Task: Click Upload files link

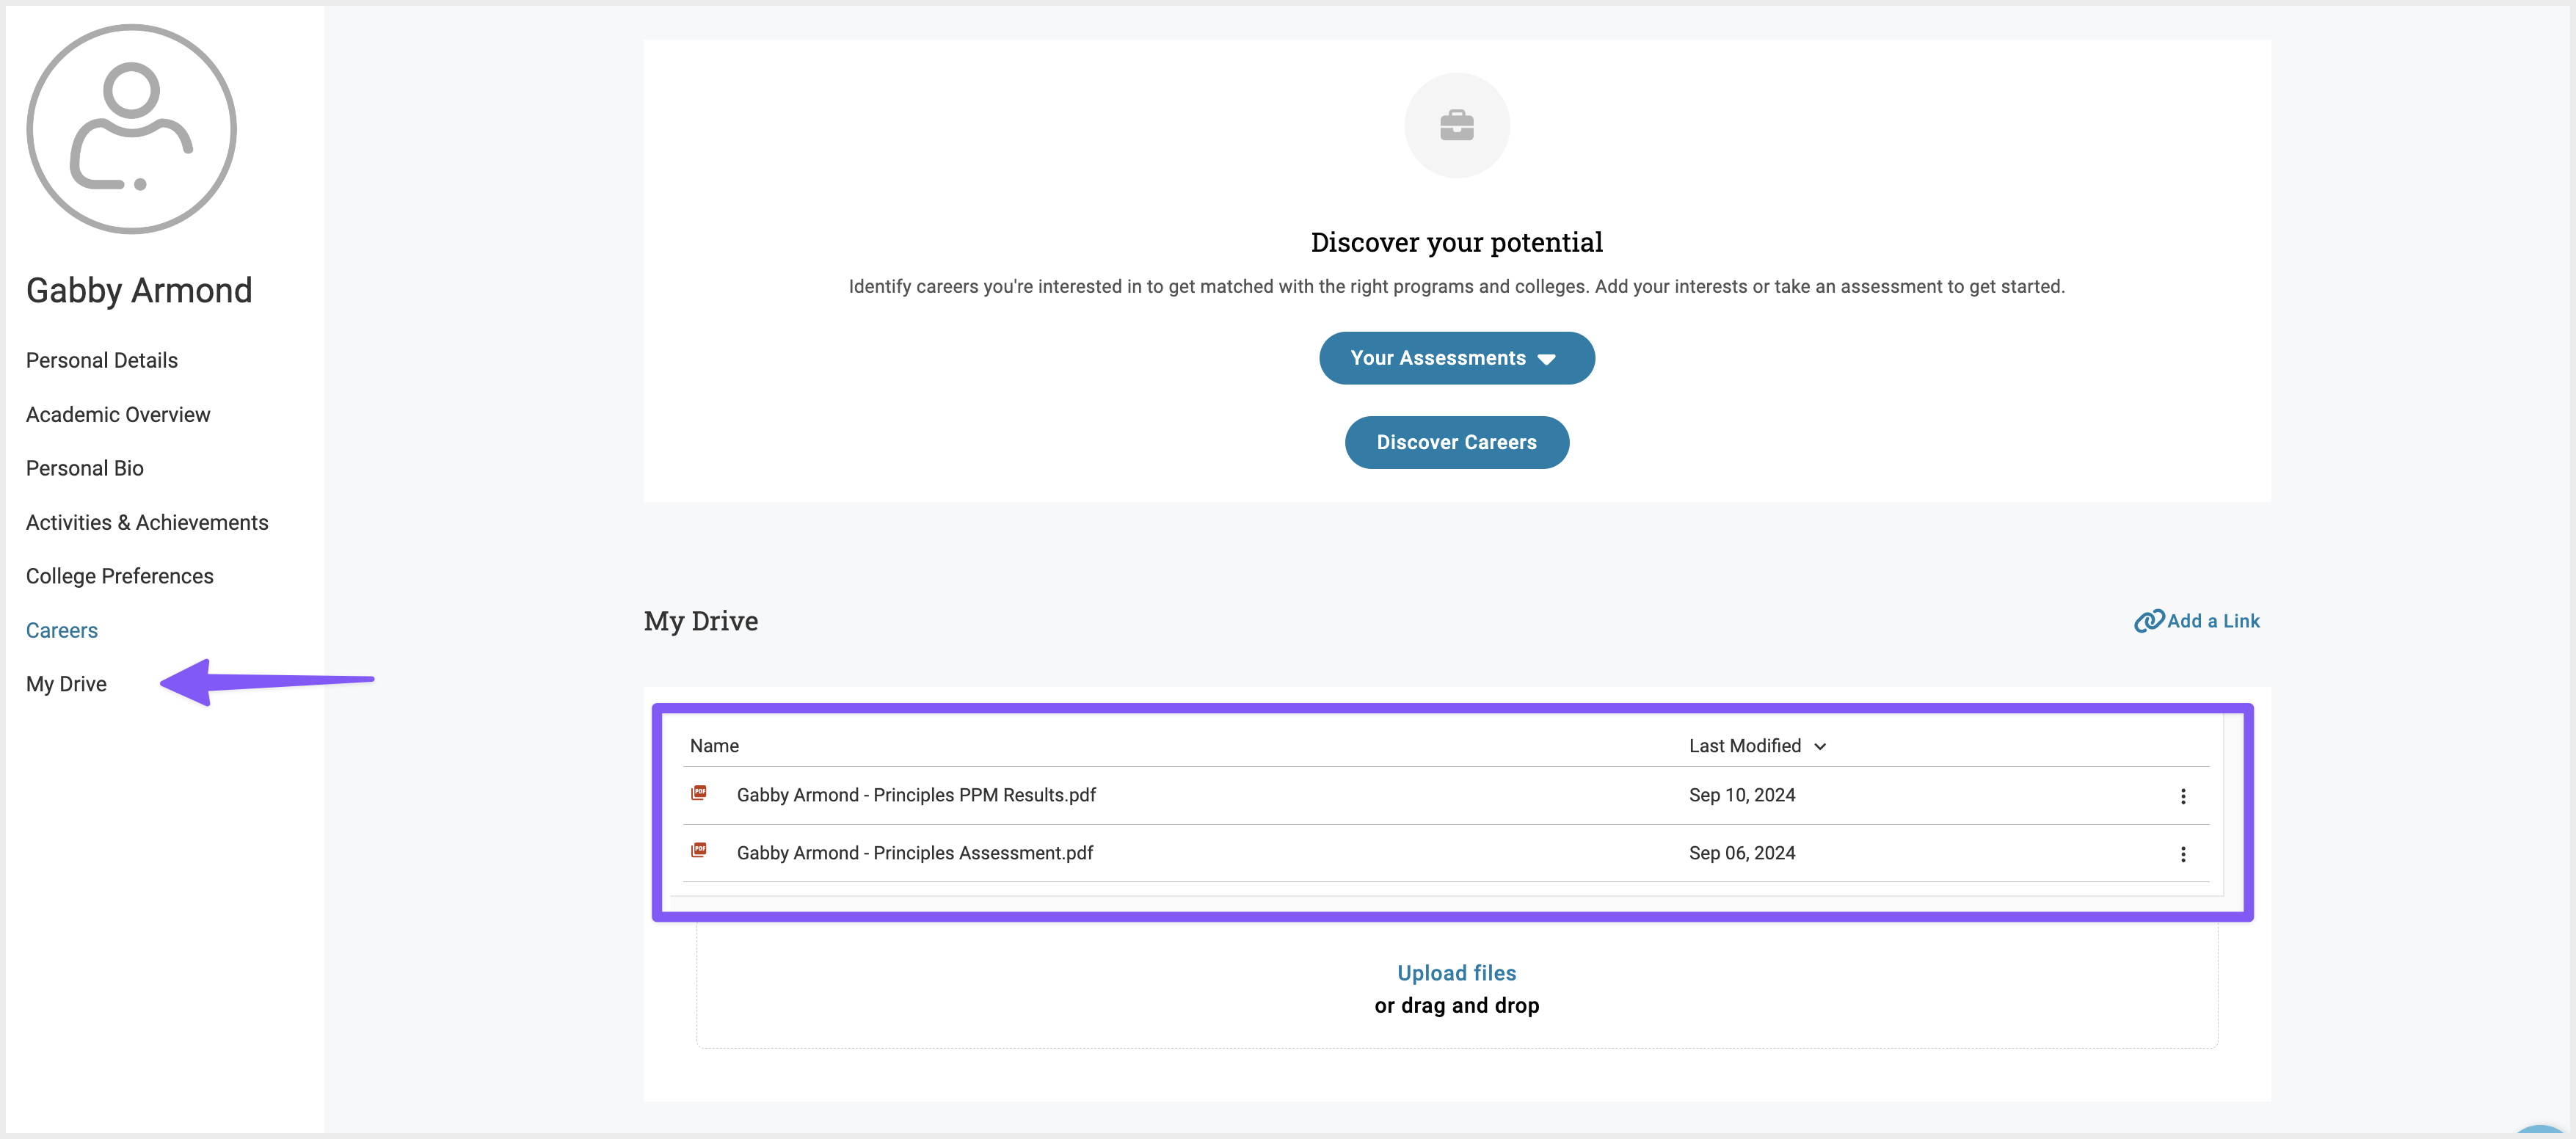Action: (1456, 973)
